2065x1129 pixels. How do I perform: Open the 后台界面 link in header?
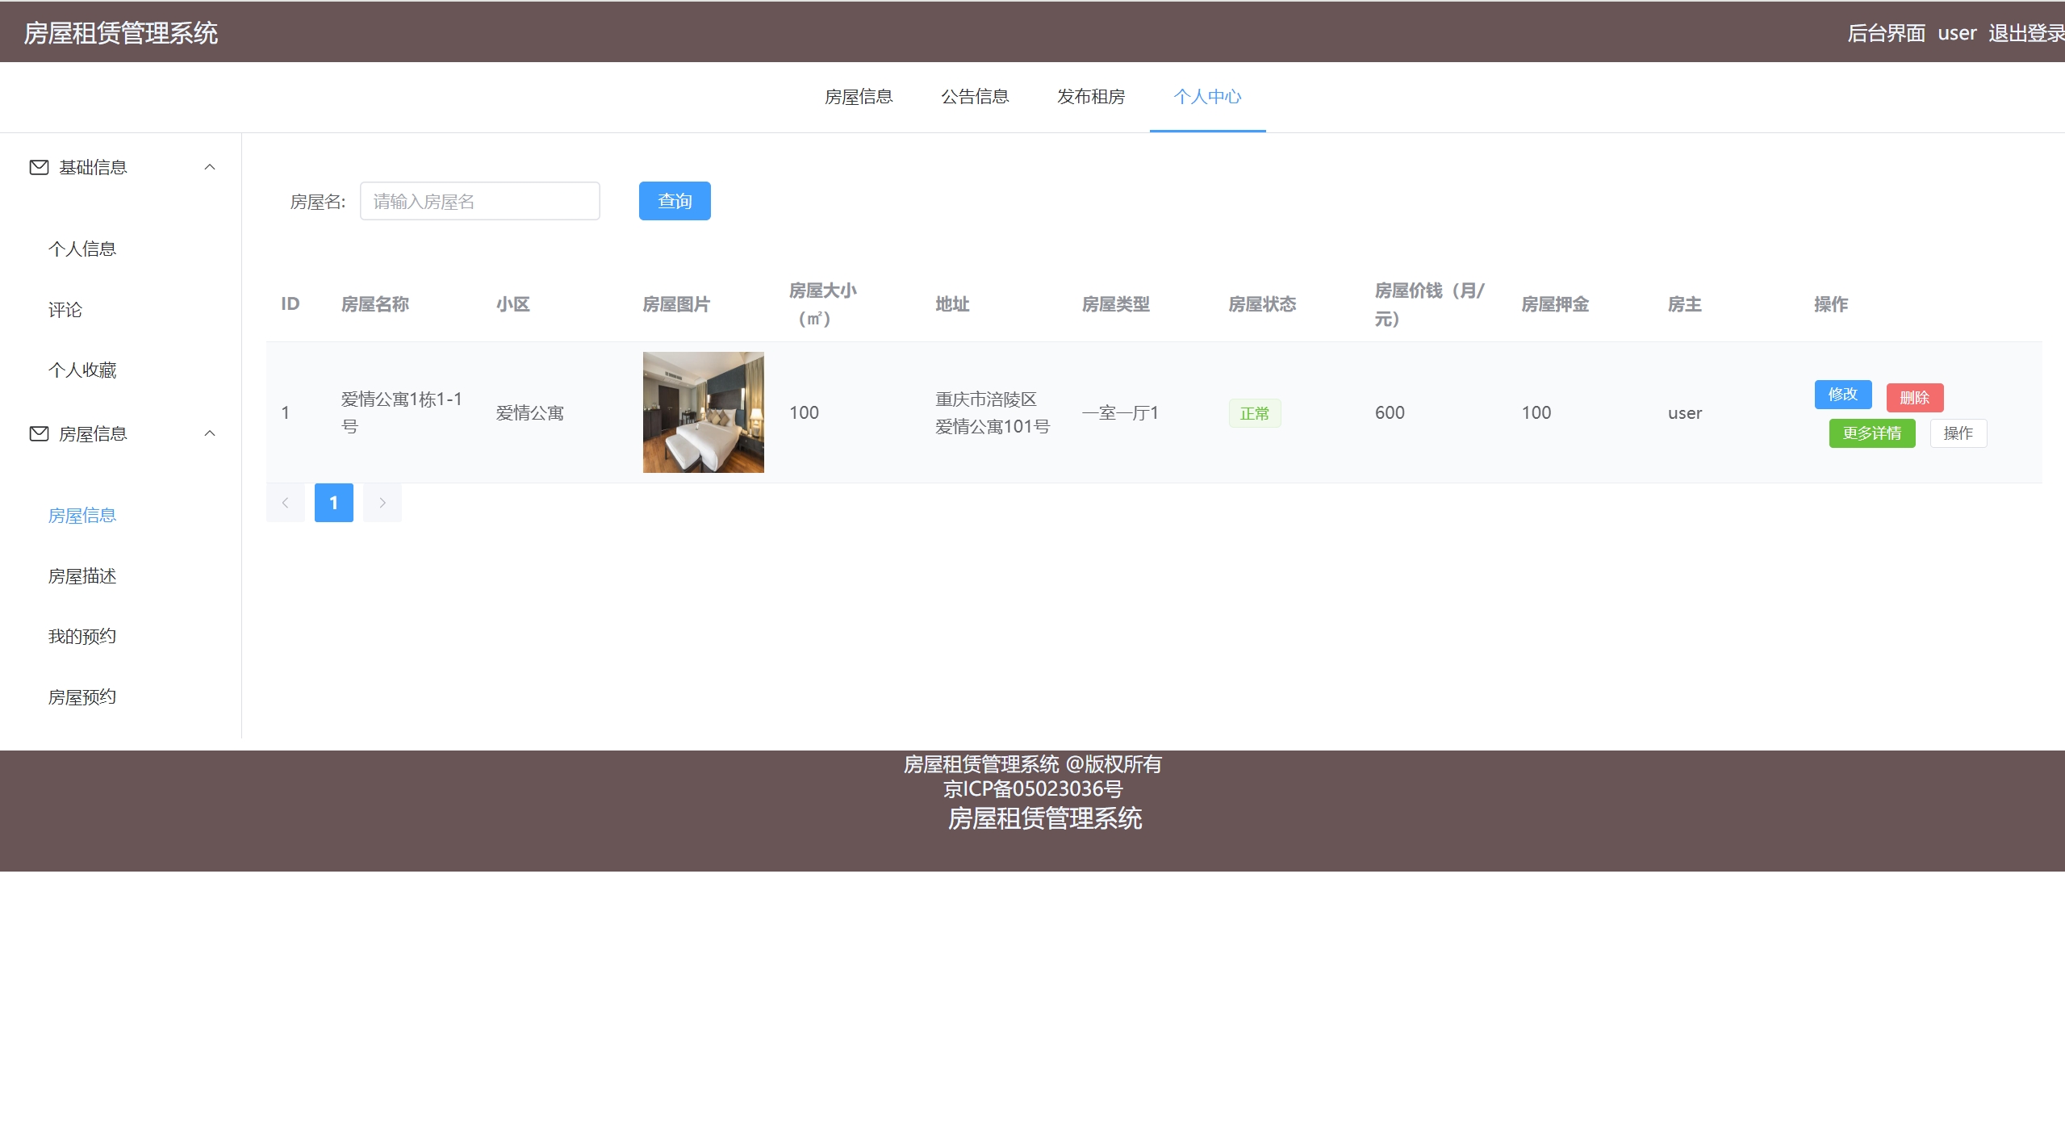(x=1886, y=33)
